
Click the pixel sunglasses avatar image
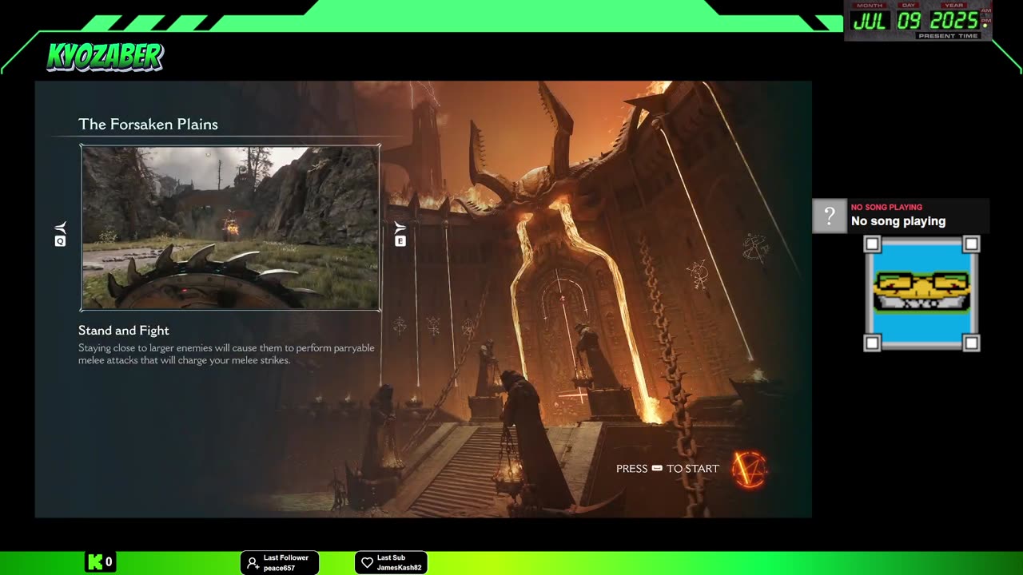click(x=921, y=293)
